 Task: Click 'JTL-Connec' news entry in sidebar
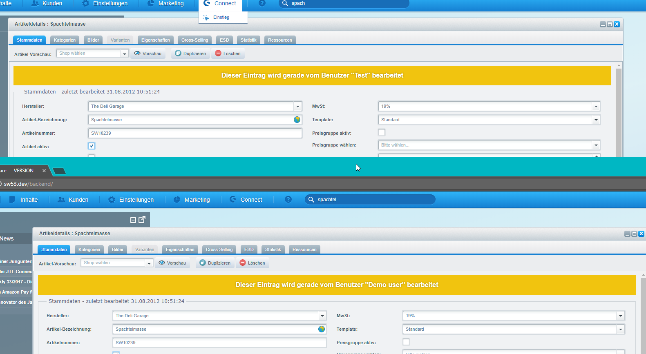tap(16, 272)
